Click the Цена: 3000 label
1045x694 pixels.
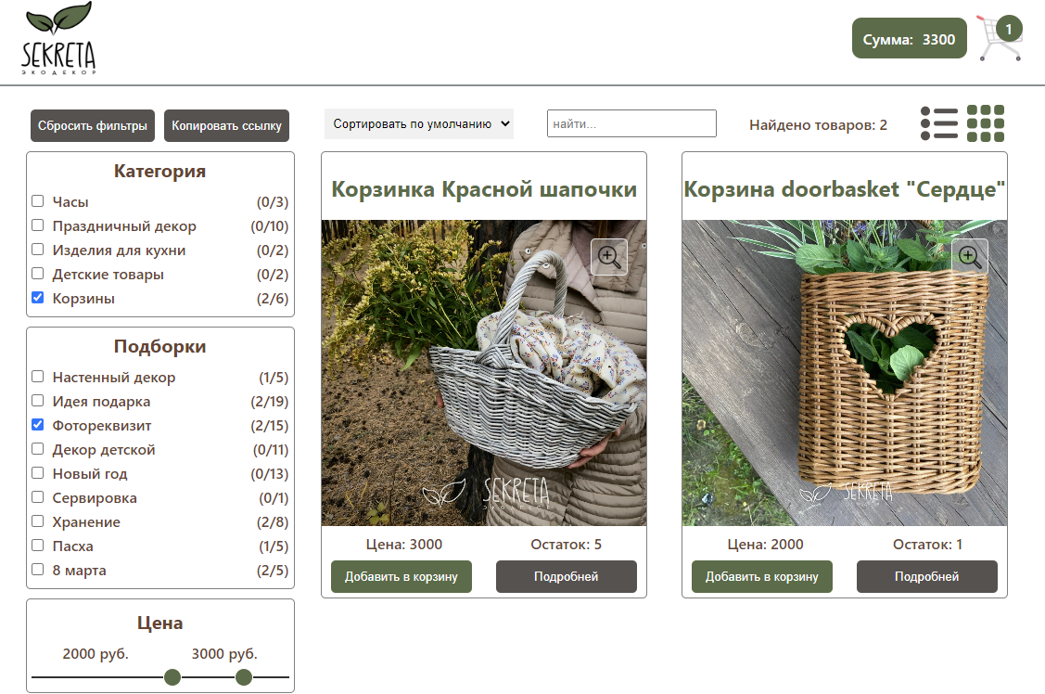(404, 545)
